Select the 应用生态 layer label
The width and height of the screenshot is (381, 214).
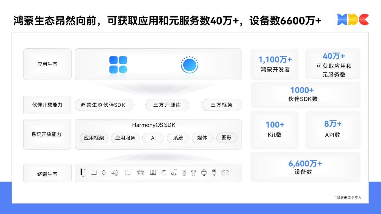click(x=48, y=64)
